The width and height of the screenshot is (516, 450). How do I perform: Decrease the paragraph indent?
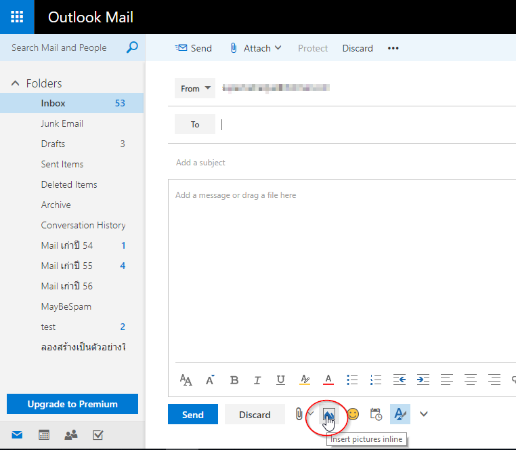click(x=399, y=380)
